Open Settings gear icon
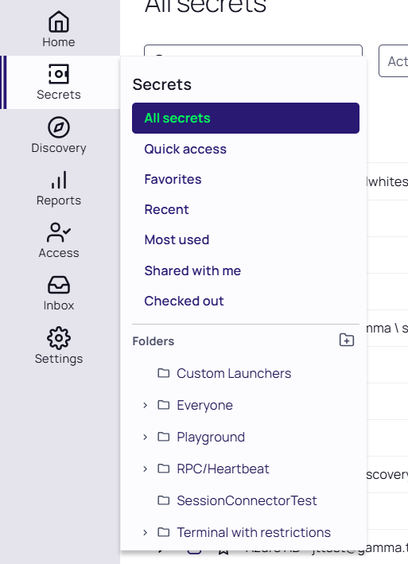 [59, 338]
